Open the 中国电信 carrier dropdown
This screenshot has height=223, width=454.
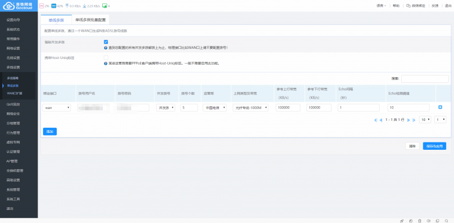click(215, 108)
